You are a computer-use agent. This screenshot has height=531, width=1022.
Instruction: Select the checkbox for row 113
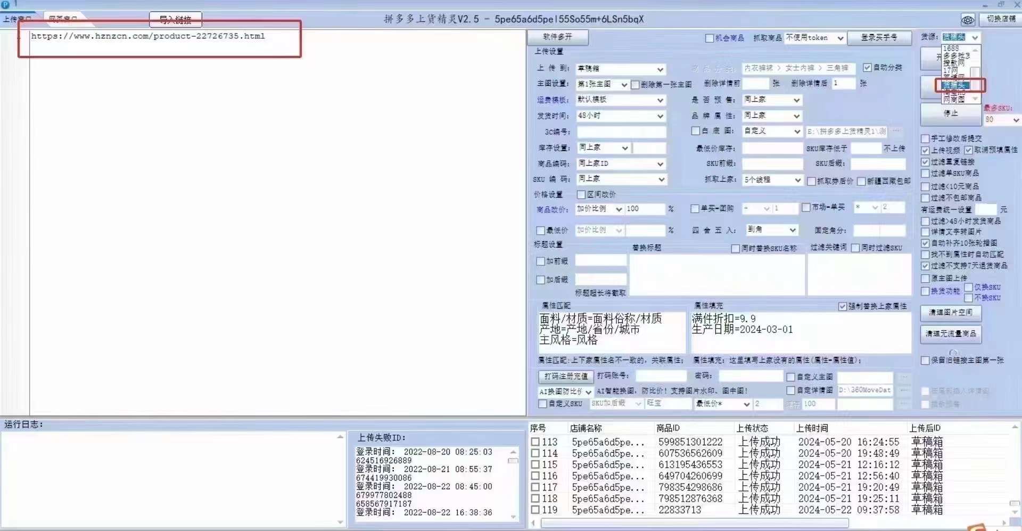click(x=535, y=442)
